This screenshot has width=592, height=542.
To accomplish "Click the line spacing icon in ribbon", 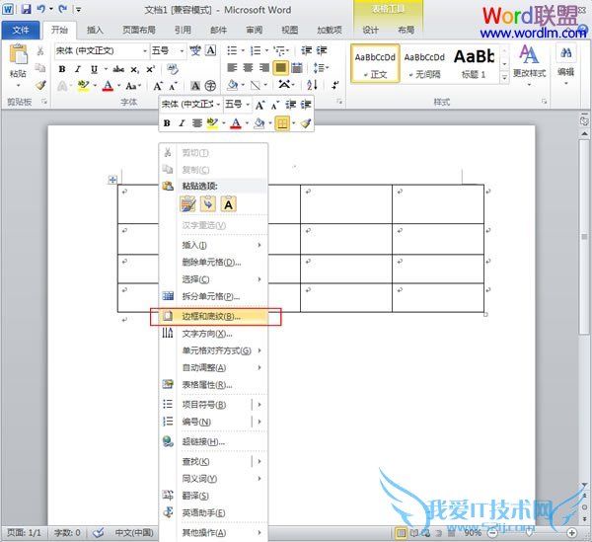I will (x=319, y=68).
